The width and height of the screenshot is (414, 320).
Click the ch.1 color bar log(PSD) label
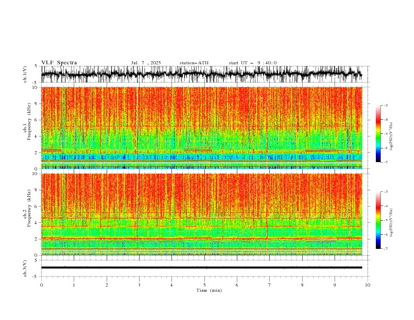tap(391, 136)
